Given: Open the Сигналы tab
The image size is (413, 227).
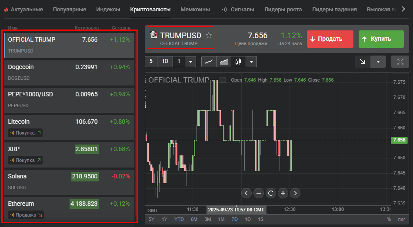Looking at the screenshot, I should coord(242,10).
